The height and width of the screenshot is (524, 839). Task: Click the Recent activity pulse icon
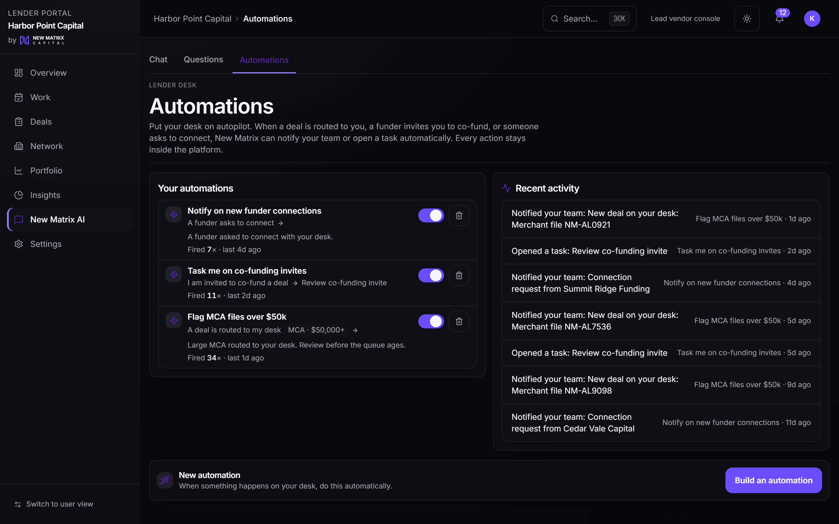click(506, 188)
